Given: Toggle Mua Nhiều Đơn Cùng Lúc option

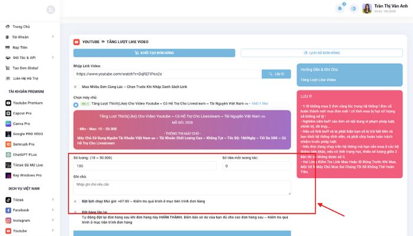Looking at the screenshot, I should (76, 87).
